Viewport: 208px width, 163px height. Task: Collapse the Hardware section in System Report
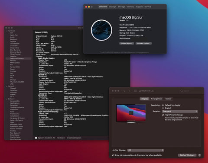(x=6, y=31)
